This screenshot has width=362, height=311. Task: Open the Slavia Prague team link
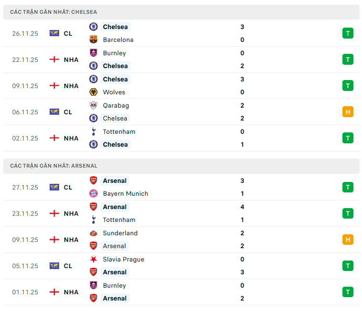point(124,260)
